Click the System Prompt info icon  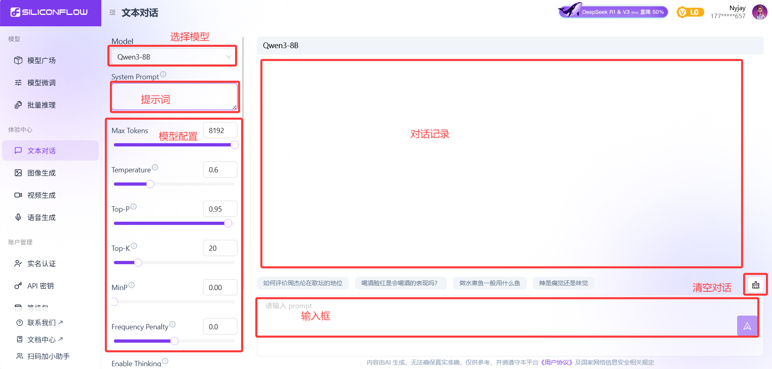pos(163,74)
